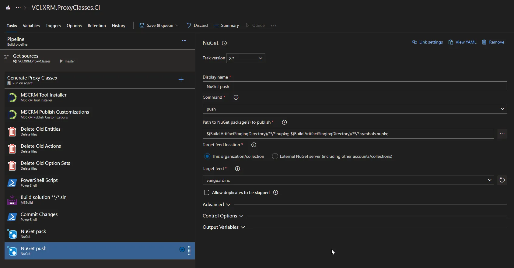This screenshot has height=268, width=514.
Task: Click the Command info icon
Action: (236, 97)
